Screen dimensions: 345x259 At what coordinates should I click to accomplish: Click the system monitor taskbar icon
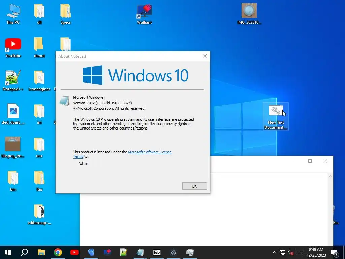coord(190,252)
